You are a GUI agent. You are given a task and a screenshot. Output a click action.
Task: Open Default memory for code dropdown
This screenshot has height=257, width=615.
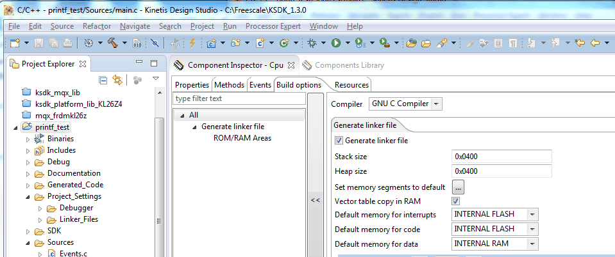[x=532, y=229]
